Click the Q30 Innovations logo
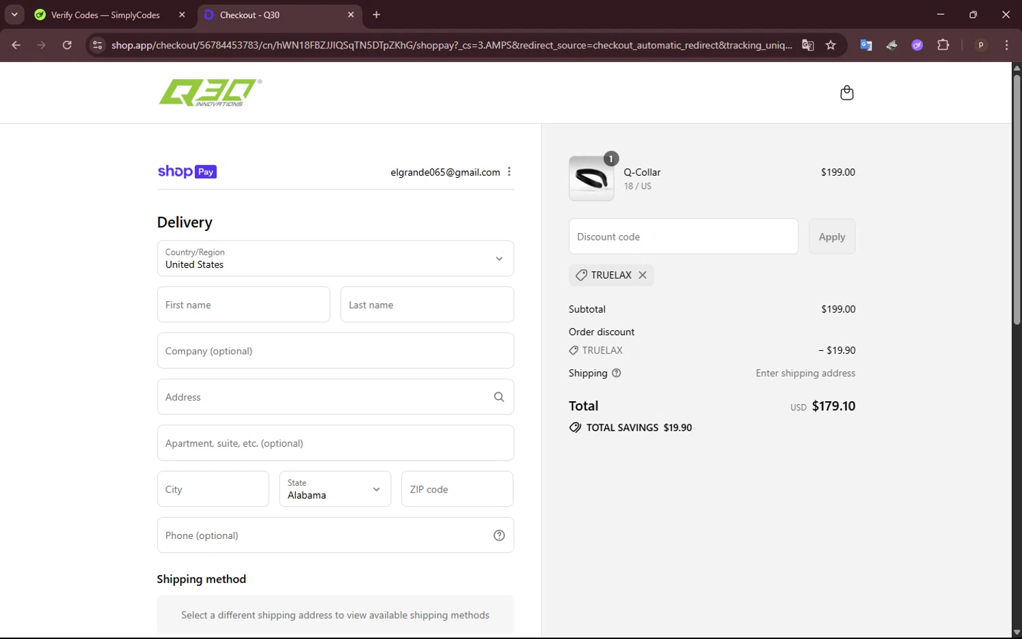Viewport: 1022px width, 639px height. [x=211, y=93]
